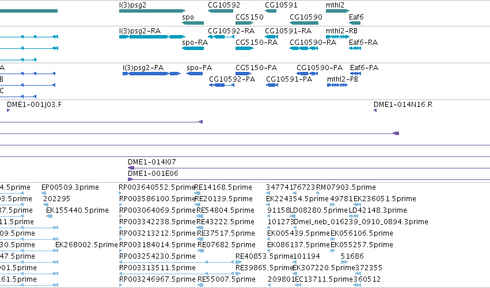Select transcript label l(3)psg2-RA
The height and width of the screenshot is (288, 490).
point(140,31)
